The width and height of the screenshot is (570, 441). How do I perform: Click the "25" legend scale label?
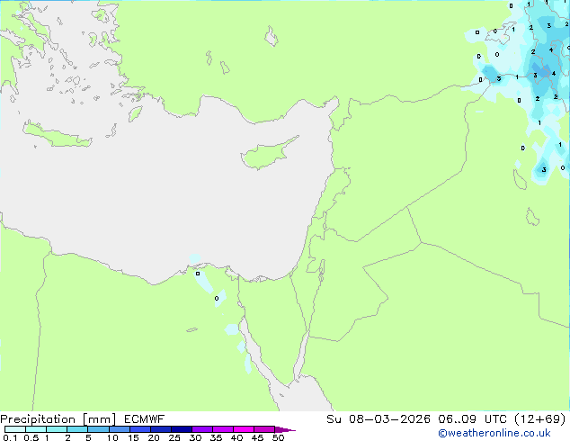(174, 437)
